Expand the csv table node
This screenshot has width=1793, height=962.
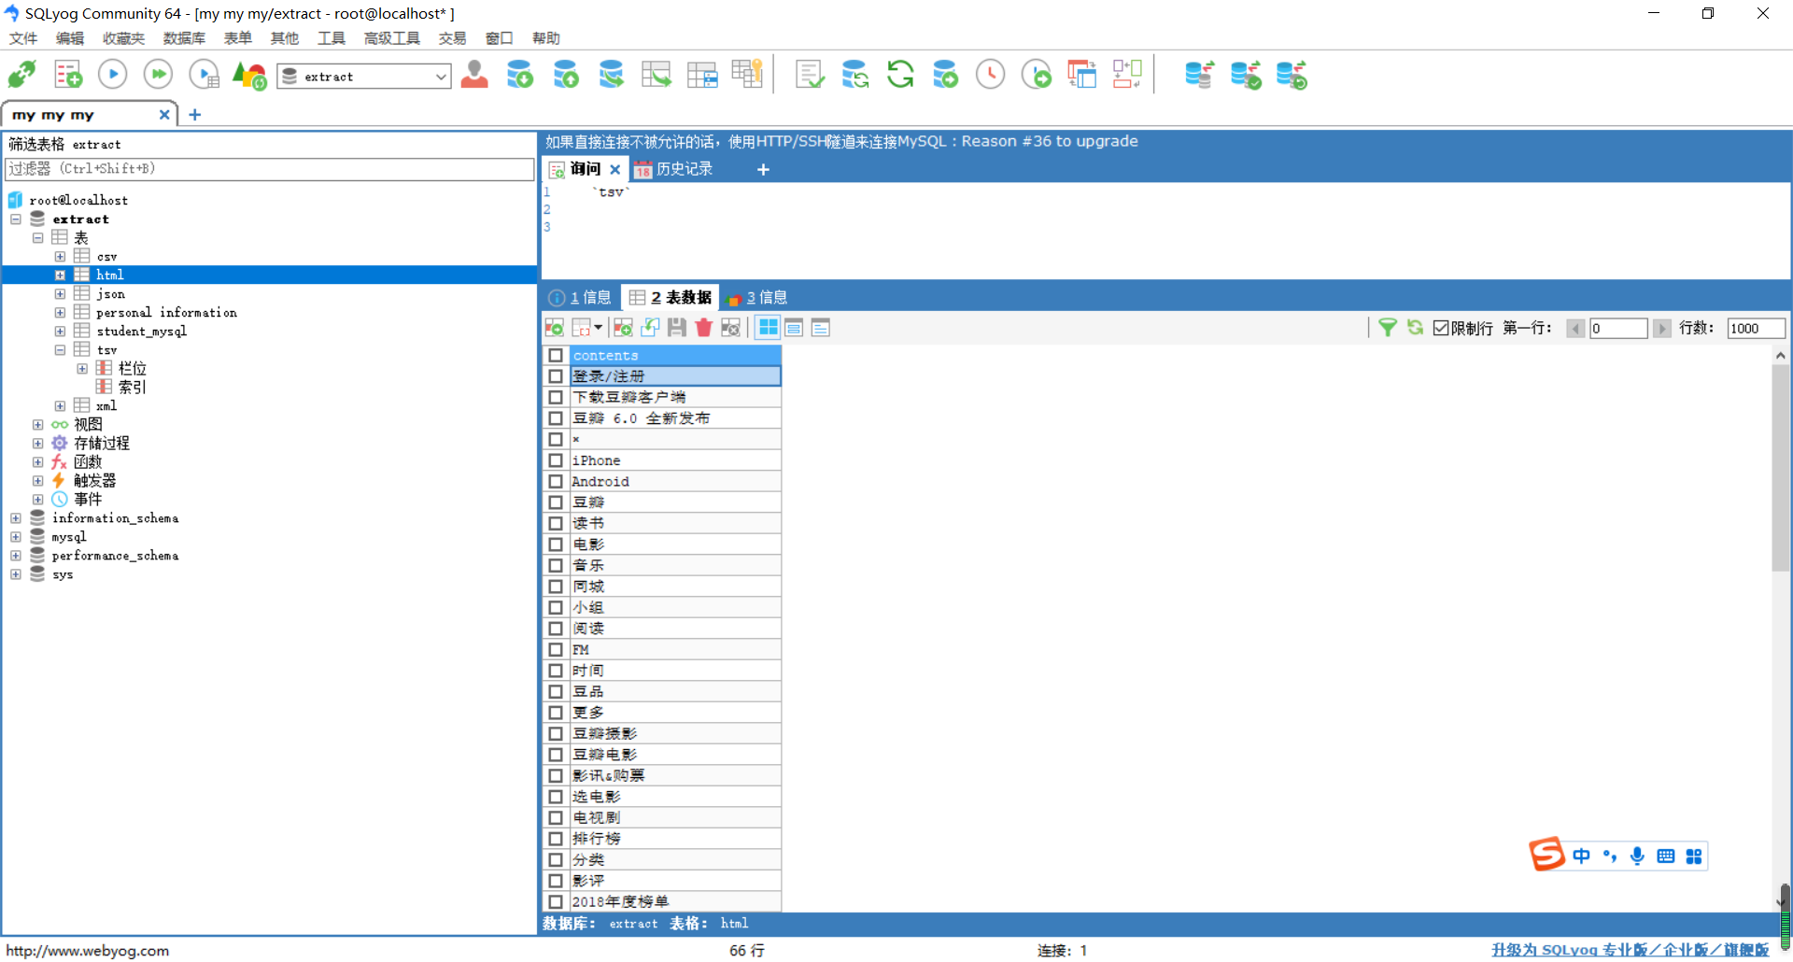[60, 257]
